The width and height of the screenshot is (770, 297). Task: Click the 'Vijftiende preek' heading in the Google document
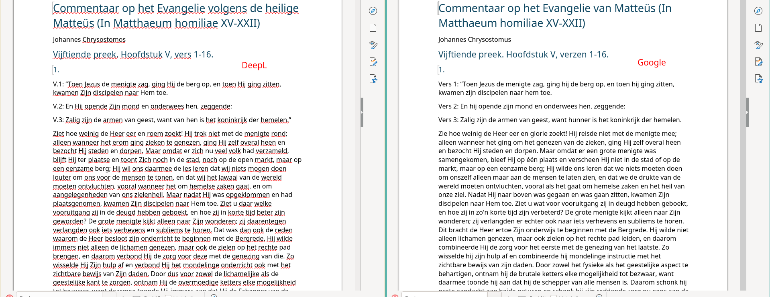(523, 54)
